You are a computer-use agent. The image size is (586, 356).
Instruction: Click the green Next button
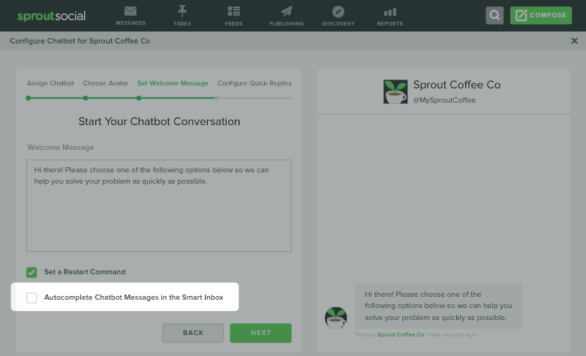(261, 333)
